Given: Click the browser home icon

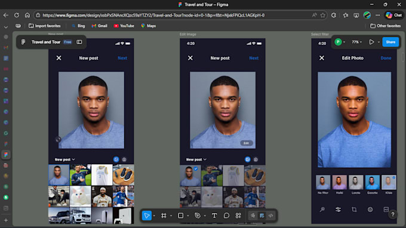Looking at the screenshot, I should click(x=27, y=16).
